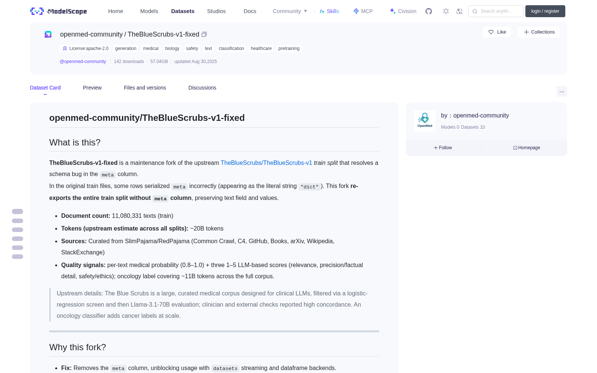Add to Collections with plus button
The width and height of the screenshot is (597, 373).
pyautogui.click(x=539, y=32)
